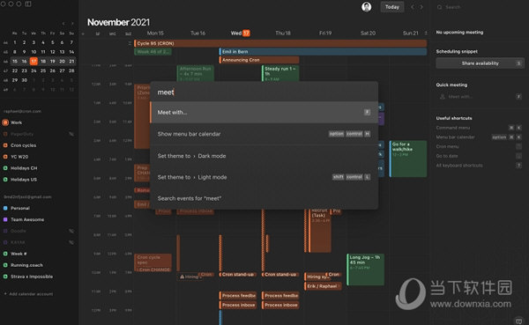Viewport: 529px width, 325px height.
Task: Show previous month in mini calendar
Action: pyautogui.click(x=63, y=24)
